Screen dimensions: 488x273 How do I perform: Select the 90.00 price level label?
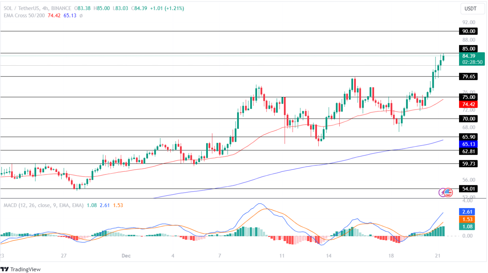[x=469, y=31]
